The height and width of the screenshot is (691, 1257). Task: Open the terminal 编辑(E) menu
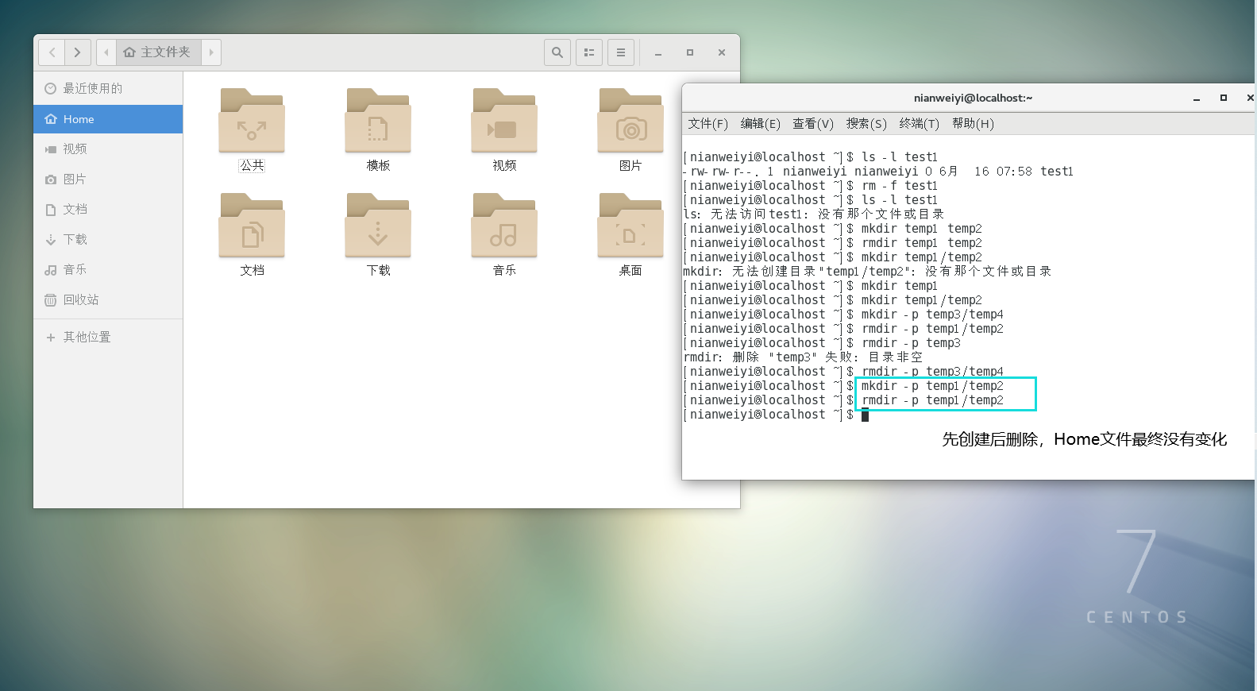(760, 123)
